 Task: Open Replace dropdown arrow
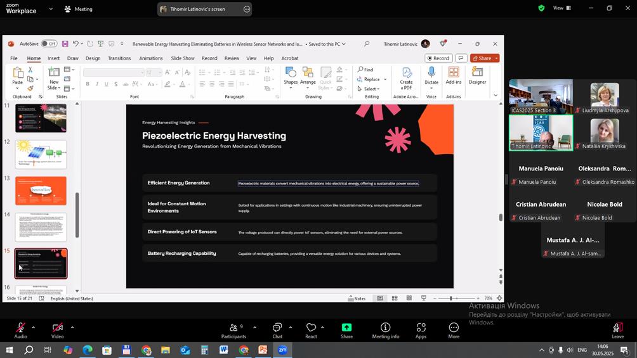pyautogui.click(x=385, y=79)
